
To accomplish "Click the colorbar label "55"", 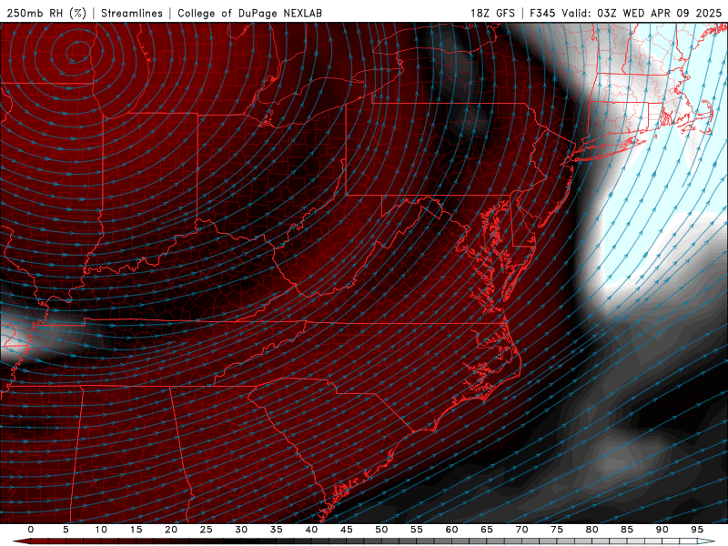I will click(417, 530).
